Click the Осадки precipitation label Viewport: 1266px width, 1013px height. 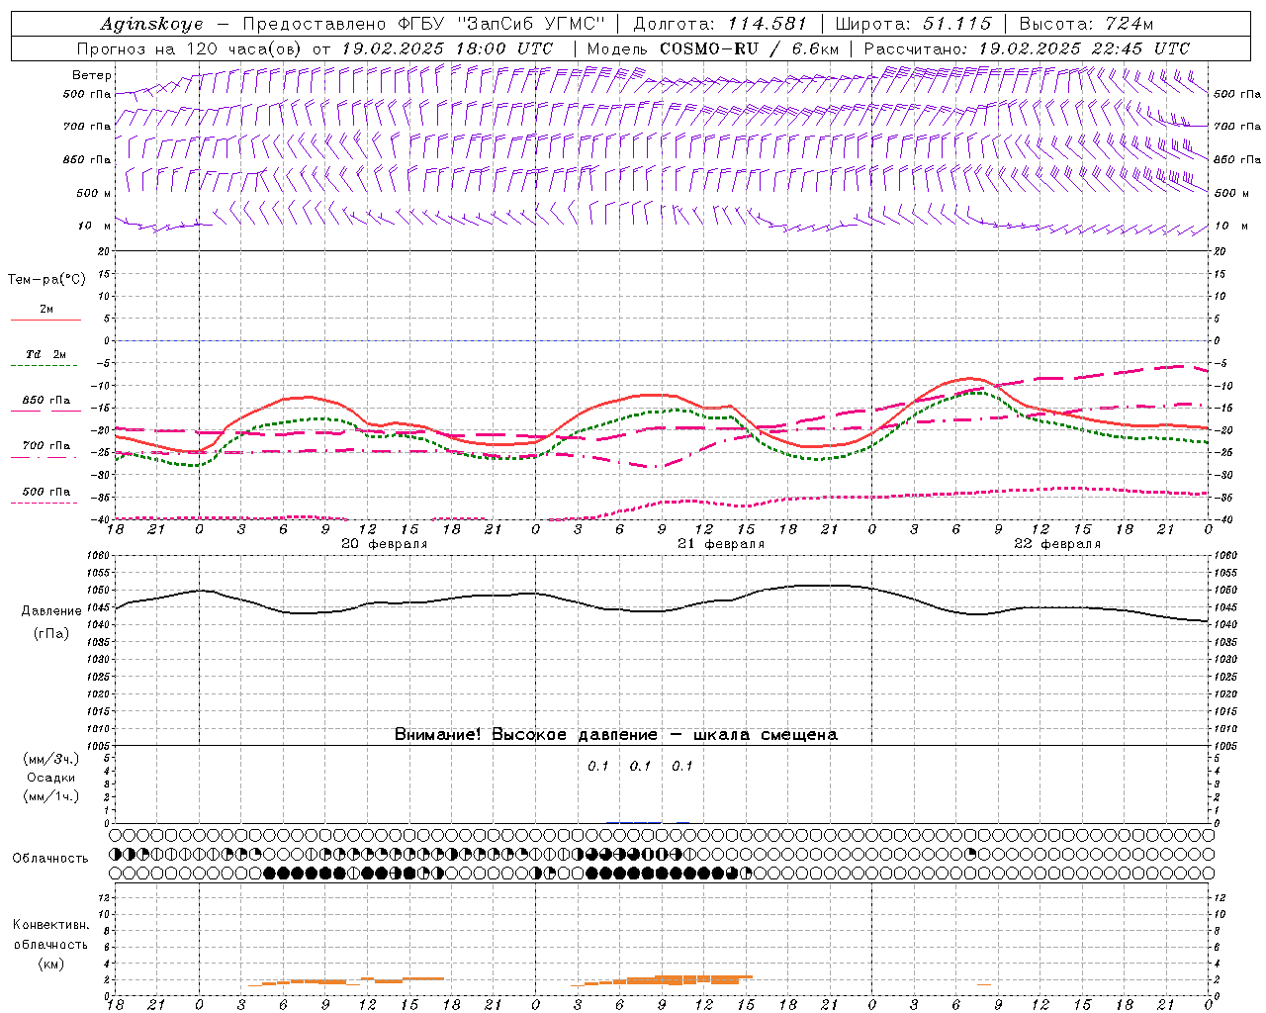pyautogui.click(x=50, y=778)
